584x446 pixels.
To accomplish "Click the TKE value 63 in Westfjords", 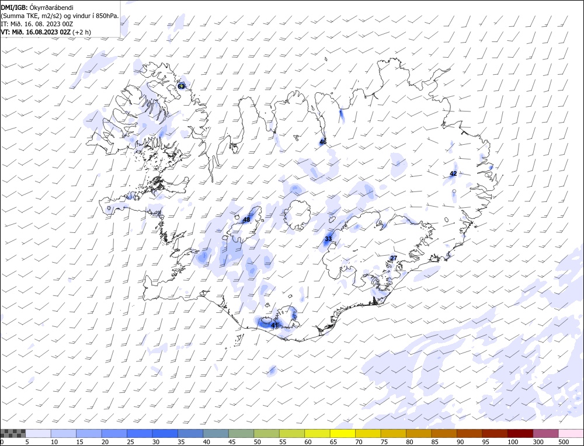I will [181, 86].
